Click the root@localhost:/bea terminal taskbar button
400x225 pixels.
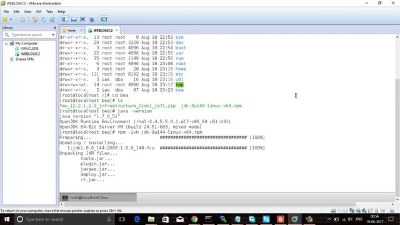click(x=98, y=197)
